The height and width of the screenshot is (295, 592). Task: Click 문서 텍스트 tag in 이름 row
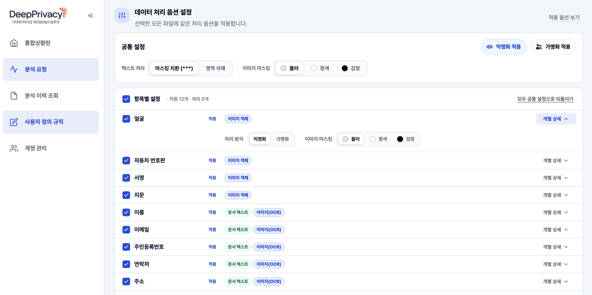click(x=238, y=212)
